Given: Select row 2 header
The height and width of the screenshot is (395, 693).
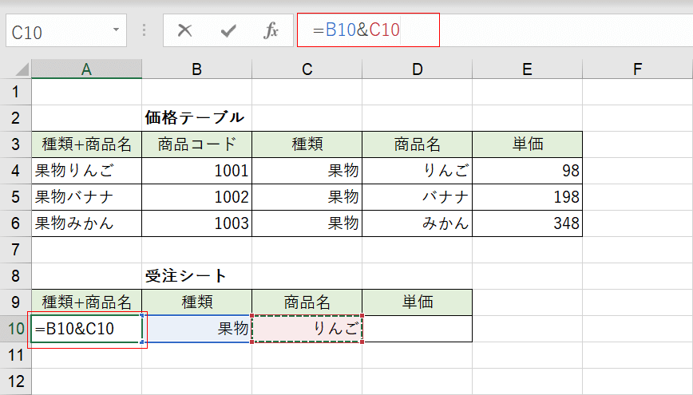Looking at the screenshot, I should pyautogui.click(x=15, y=118).
